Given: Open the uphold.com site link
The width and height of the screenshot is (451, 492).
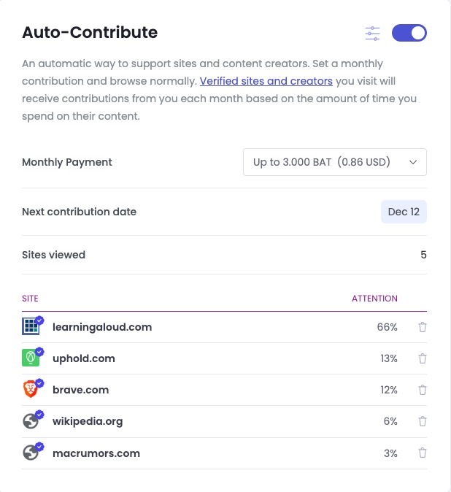Looking at the screenshot, I should point(84,358).
